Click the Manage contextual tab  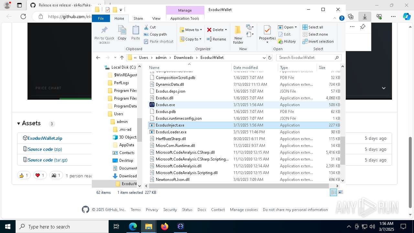[185, 10]
